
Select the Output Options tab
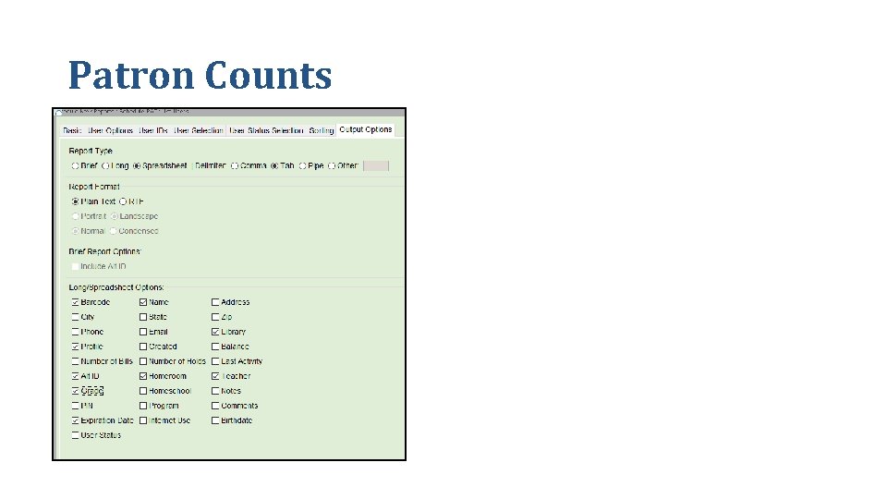tap(366, 129)
